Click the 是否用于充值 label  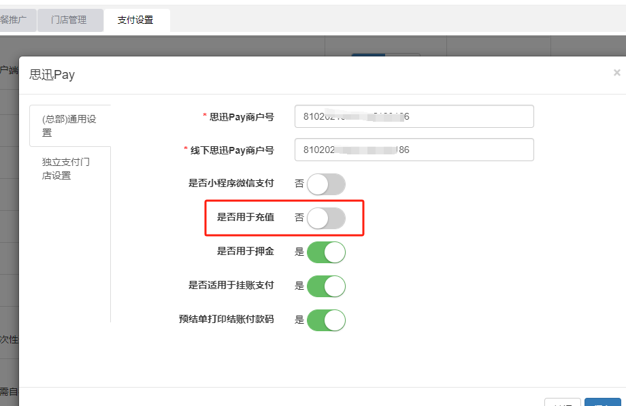pyautogui.click(x=246, y=217)
